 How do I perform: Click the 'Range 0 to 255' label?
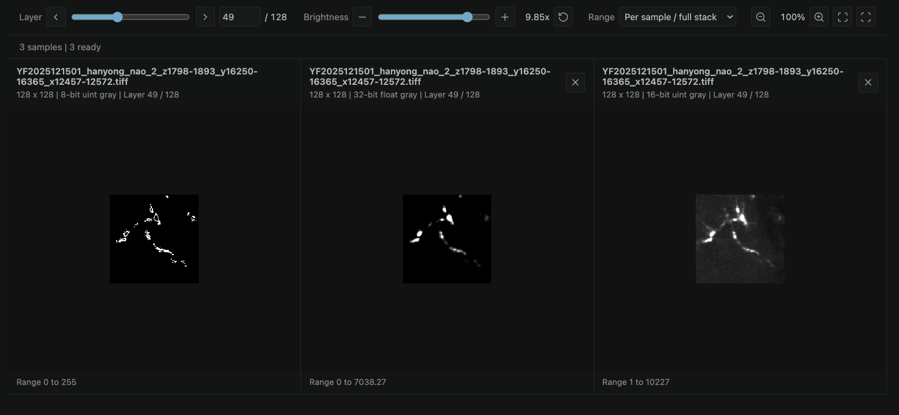pyautogui.click(x=46, y=382)
